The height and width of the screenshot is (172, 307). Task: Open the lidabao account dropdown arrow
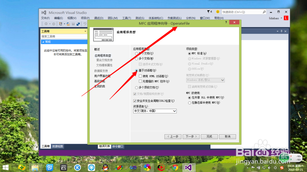281,18
